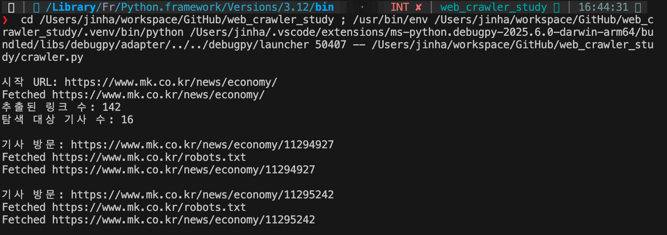Click the web_crawler_study virtualenv segment
This screenshot has height=235, width=667.
500,7
